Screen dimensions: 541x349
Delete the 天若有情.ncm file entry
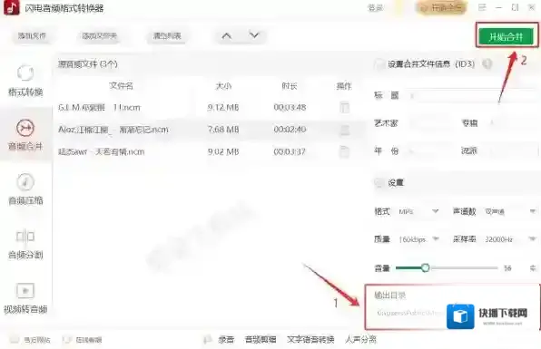pos(344,151)
